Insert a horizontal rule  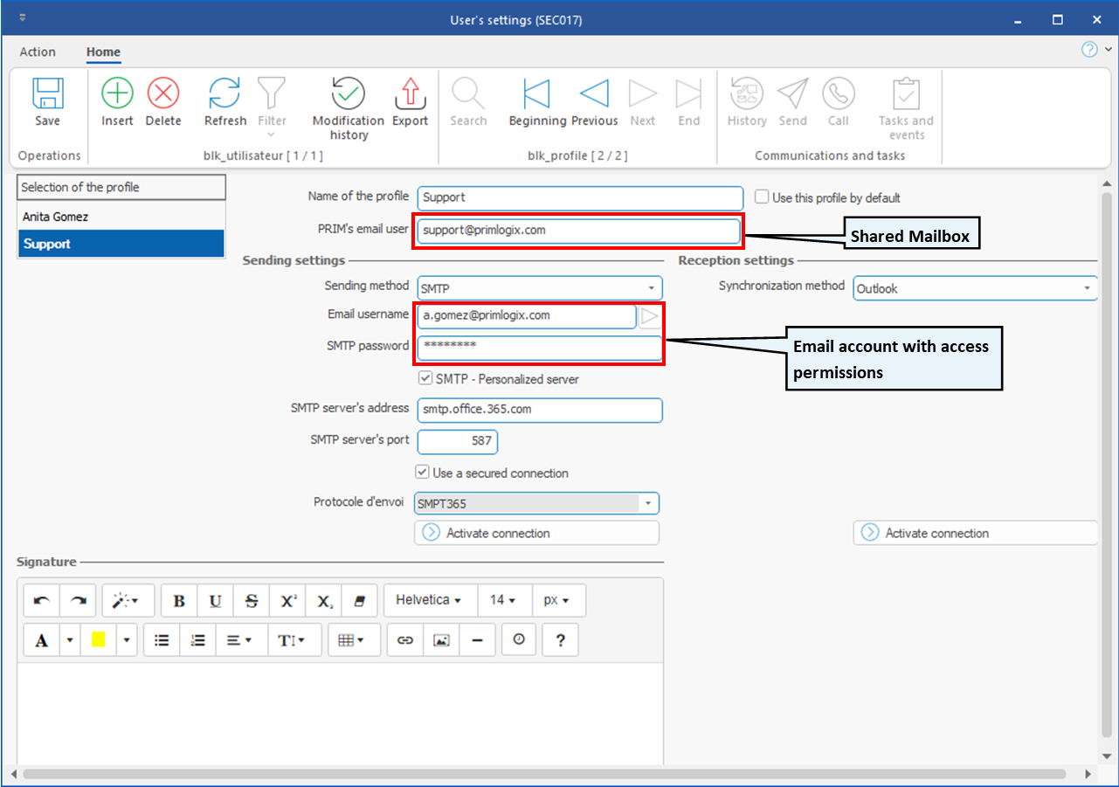click(477, 640)
